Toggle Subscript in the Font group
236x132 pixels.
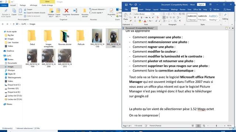coord(150,17)
